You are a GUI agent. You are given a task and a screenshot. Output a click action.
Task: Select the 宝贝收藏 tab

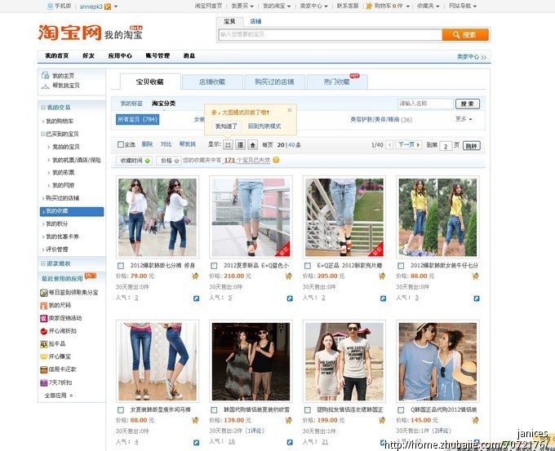[150, 82]
